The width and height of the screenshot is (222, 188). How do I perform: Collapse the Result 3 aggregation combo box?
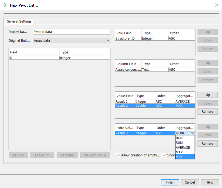point(192,133)
